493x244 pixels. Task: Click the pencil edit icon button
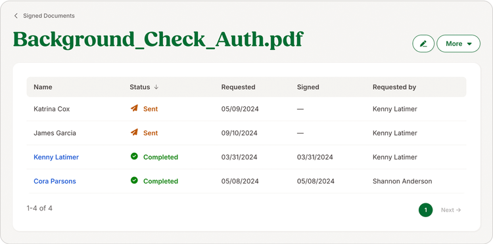tap(423, 43)
